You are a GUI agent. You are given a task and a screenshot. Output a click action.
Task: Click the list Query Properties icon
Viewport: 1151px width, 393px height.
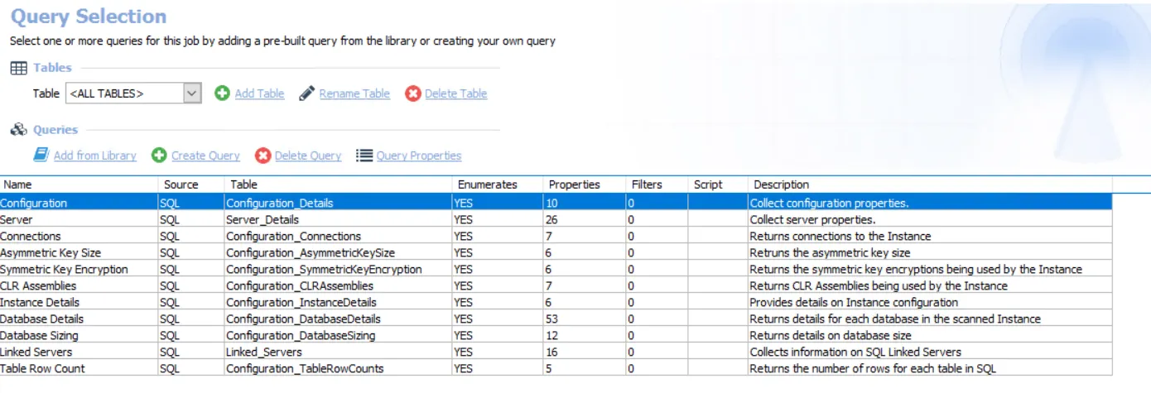364,155
